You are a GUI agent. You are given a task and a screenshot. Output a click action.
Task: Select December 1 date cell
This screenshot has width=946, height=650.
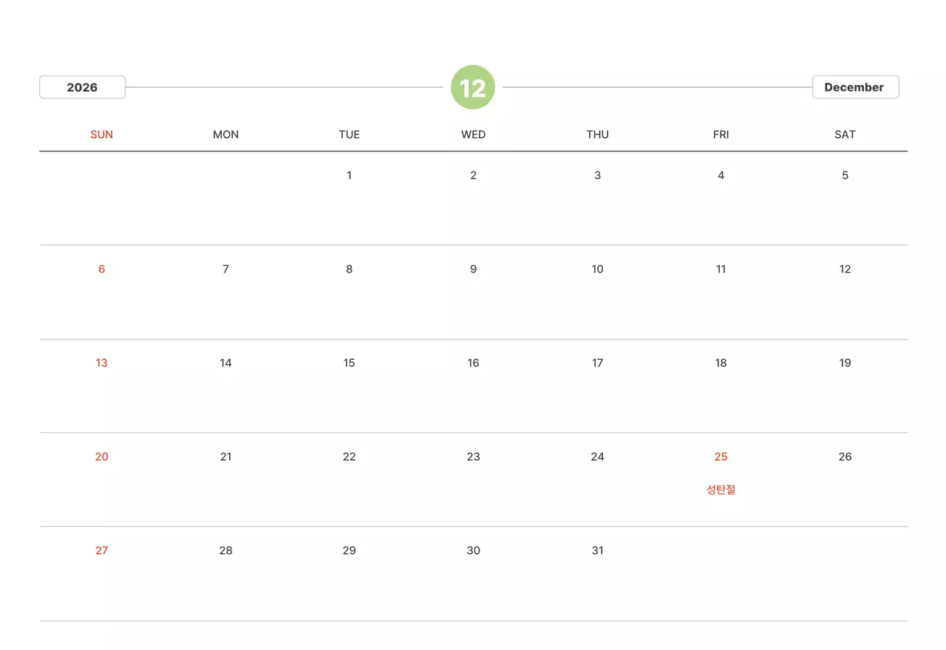click(x=349, y=175)
